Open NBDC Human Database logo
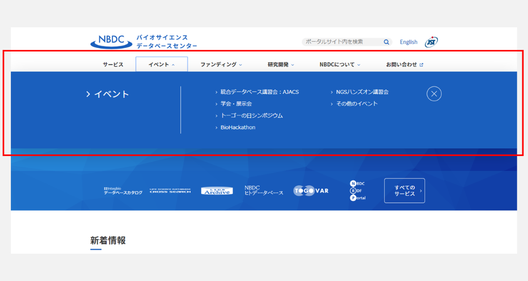The width and height of the screenshot is (528, 281). 263,191
